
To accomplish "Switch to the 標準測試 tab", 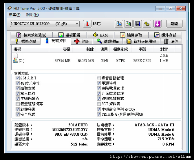I will tap(25, 41).
